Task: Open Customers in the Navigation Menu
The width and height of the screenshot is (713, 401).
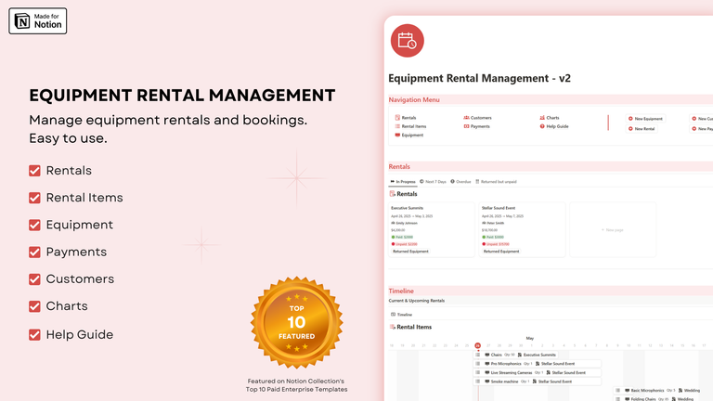Action: (x=480, y=118)
